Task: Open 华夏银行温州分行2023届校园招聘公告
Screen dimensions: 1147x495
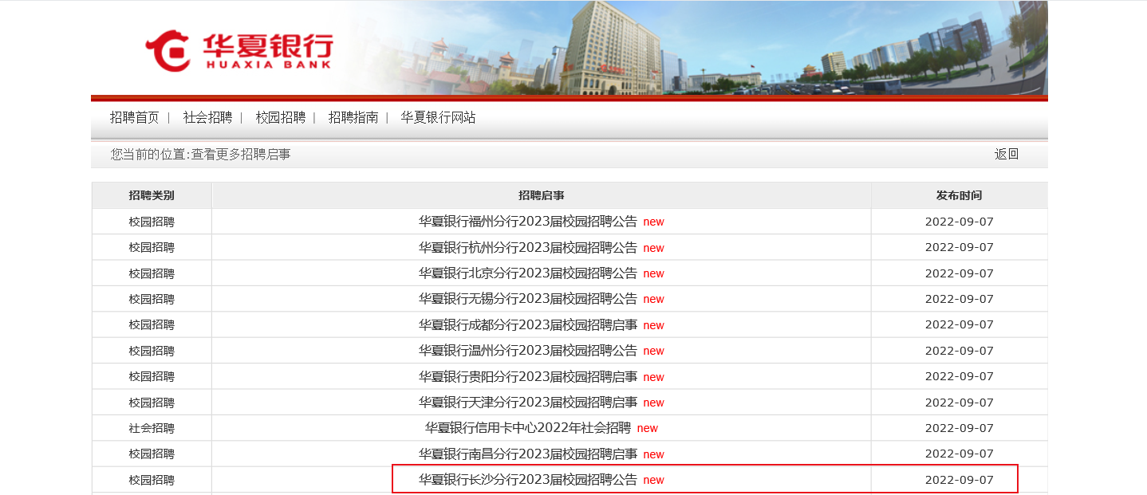Action: click(x=528, y=351)
